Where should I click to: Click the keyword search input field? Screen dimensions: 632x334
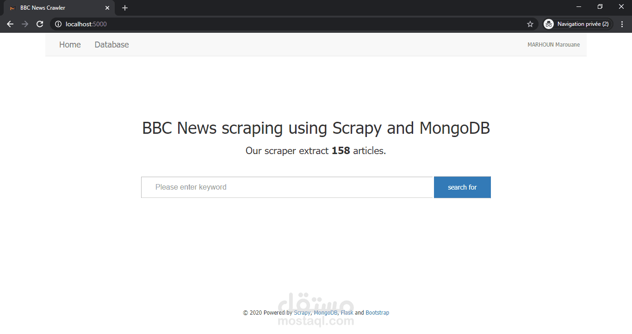[287, 187]
